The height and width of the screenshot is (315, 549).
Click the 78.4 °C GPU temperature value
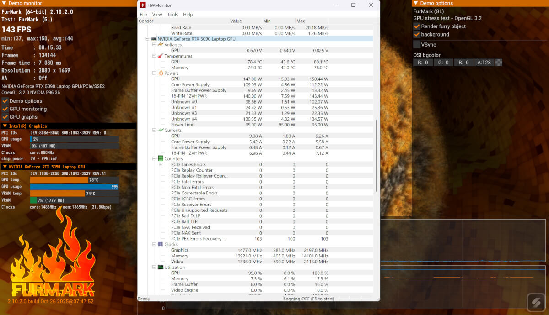[254, 62]
